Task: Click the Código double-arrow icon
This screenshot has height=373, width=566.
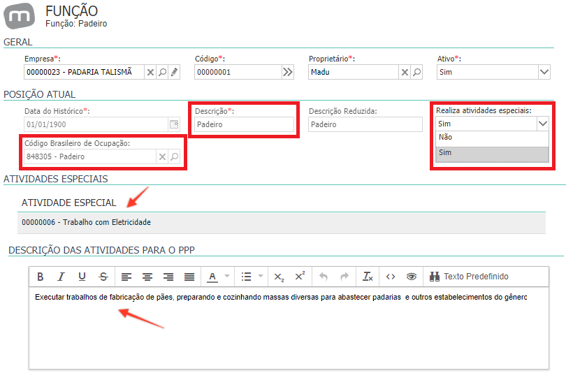Action: pos(288,72)
